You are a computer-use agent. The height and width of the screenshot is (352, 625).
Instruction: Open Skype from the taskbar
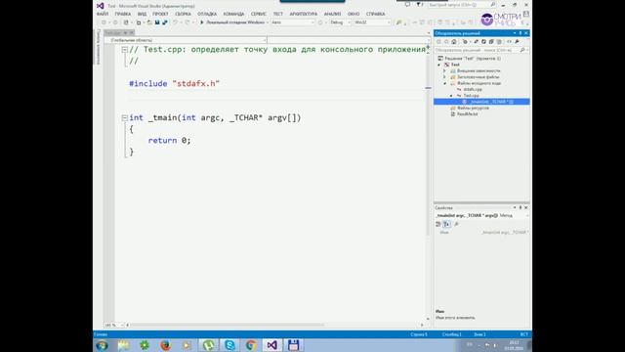click(229, 345)
